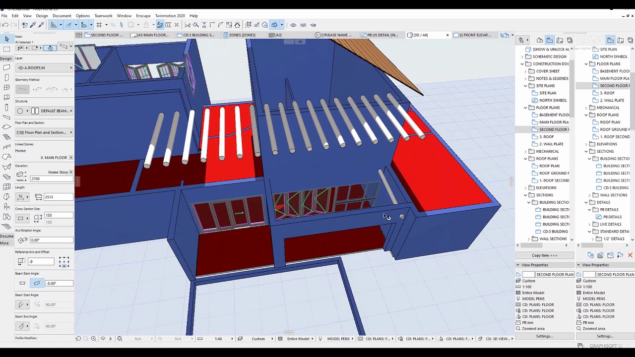Image resolution: width=635 pixels, height=357 pixels.
Task: Select the Arrow tool in toolbox
Action: pos(7,39)
